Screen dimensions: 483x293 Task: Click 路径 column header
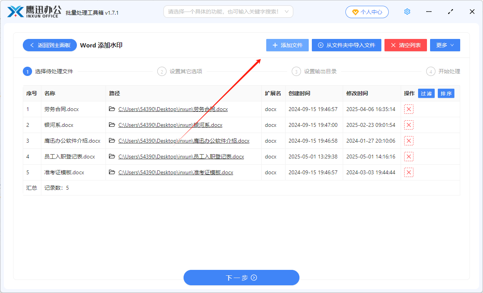click(x=115, y=93)
